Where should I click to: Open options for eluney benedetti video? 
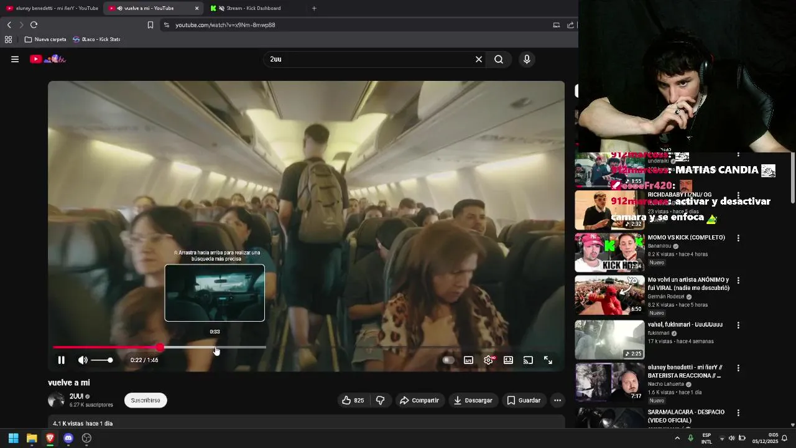[738, 368]
